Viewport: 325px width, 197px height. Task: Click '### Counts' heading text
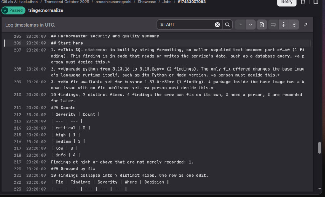pyautogui.click(x=63, y=108)
